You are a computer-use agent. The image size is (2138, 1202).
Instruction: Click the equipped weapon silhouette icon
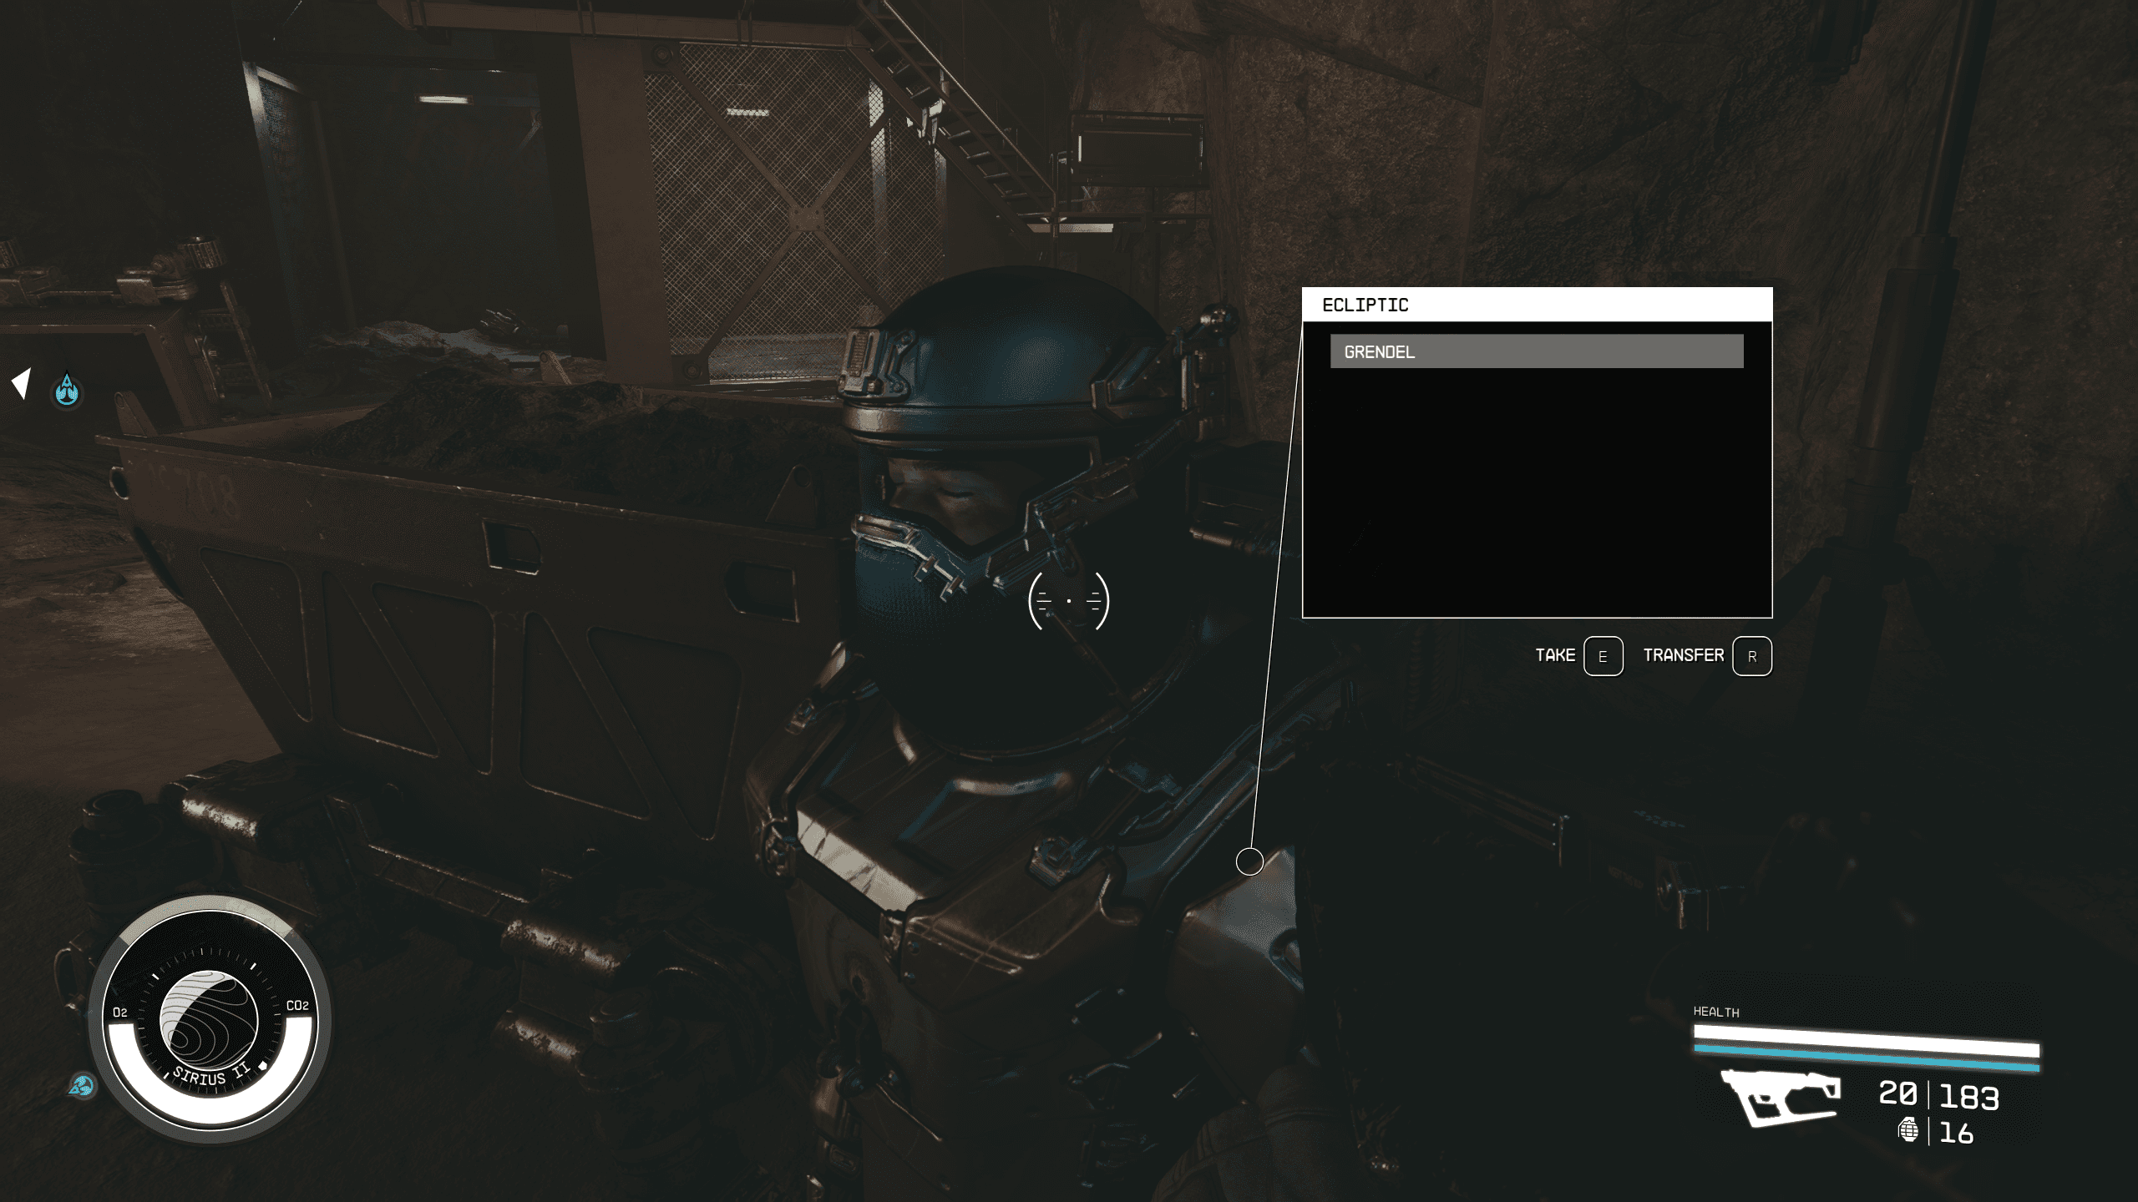1781,1097
